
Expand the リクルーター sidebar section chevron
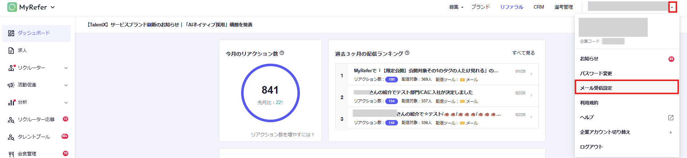point(66,68)
